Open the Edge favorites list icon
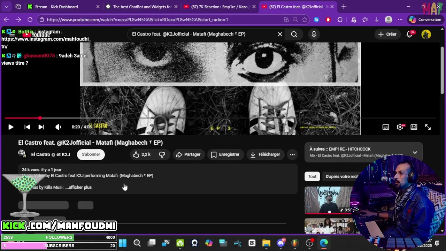446x251 pixels. pos(365,20)
